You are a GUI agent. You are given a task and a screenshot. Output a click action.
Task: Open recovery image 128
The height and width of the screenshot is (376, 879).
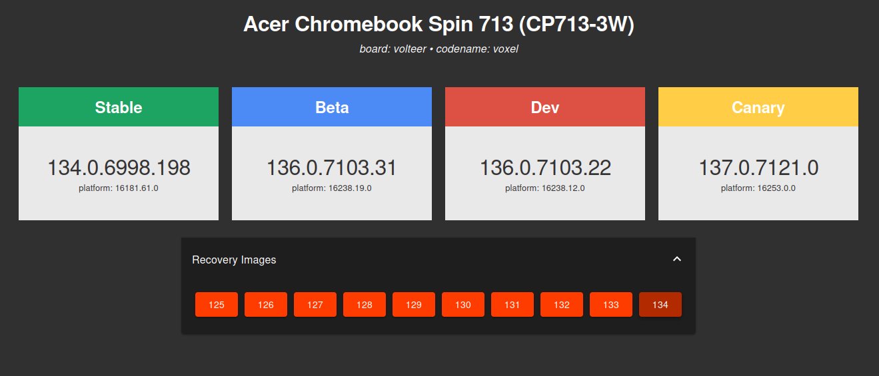[365, 305]
